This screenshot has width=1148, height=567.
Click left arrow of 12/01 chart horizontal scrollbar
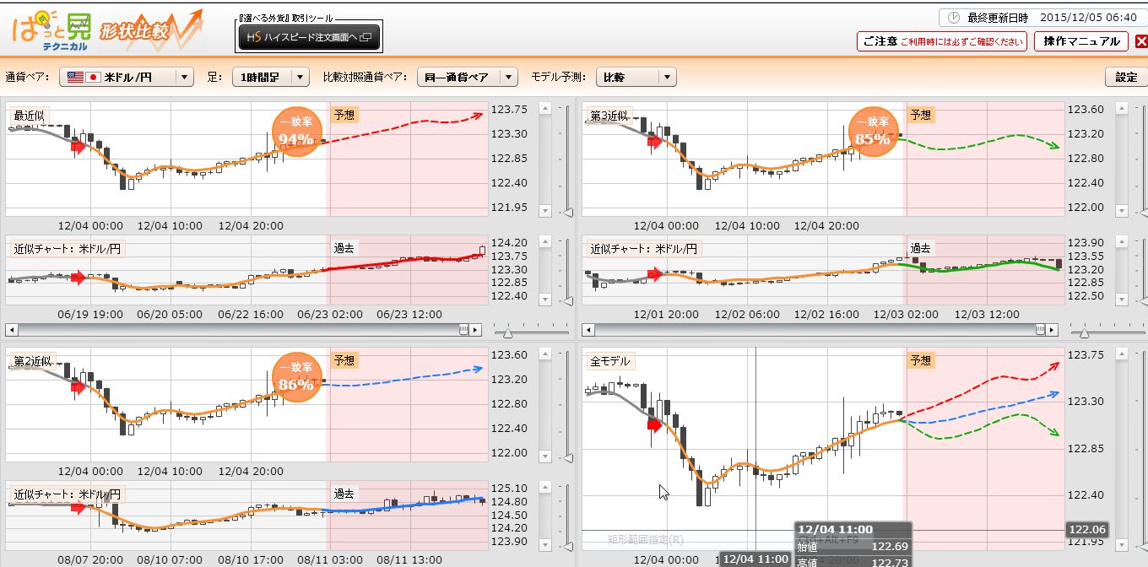587,329
